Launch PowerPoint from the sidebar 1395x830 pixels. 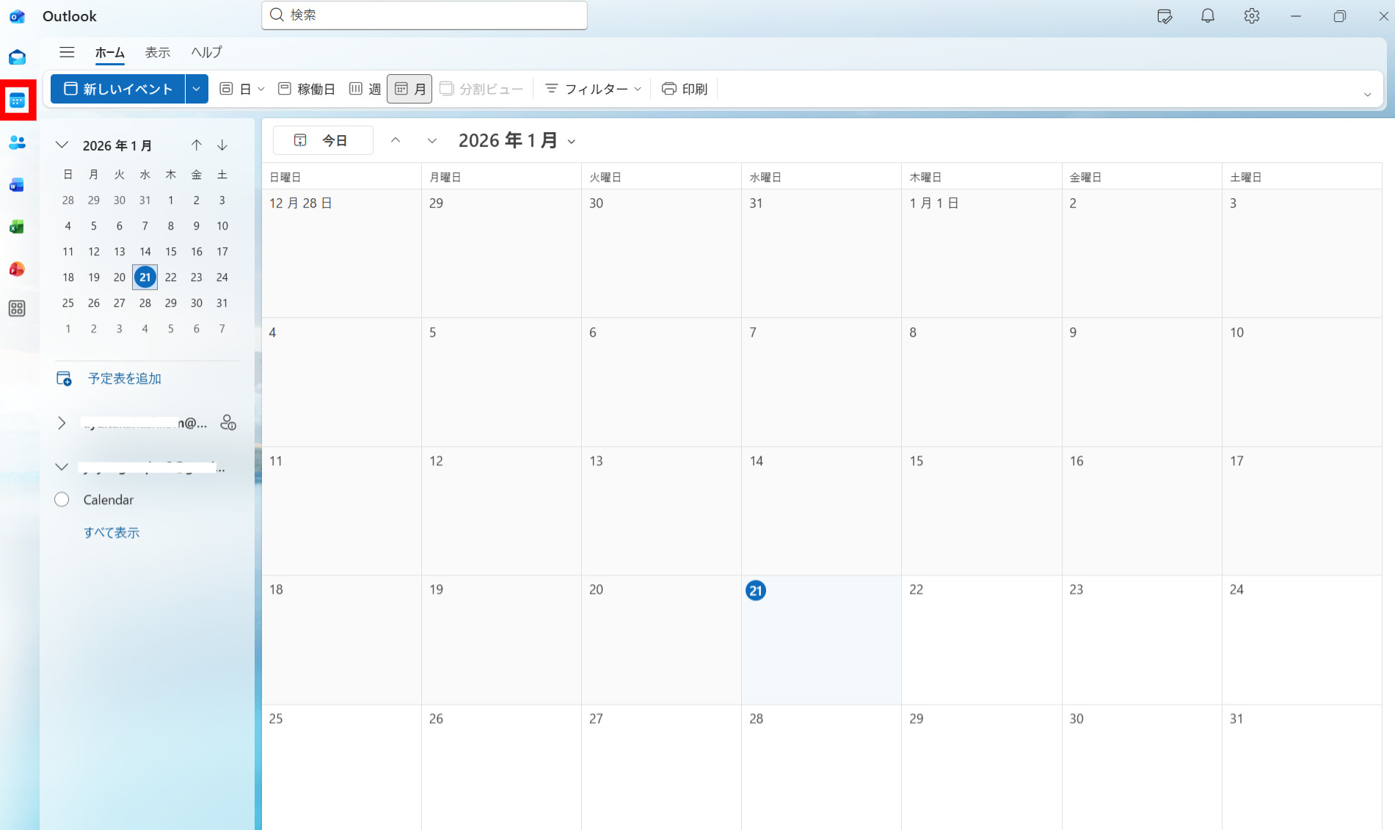(17, 269)
